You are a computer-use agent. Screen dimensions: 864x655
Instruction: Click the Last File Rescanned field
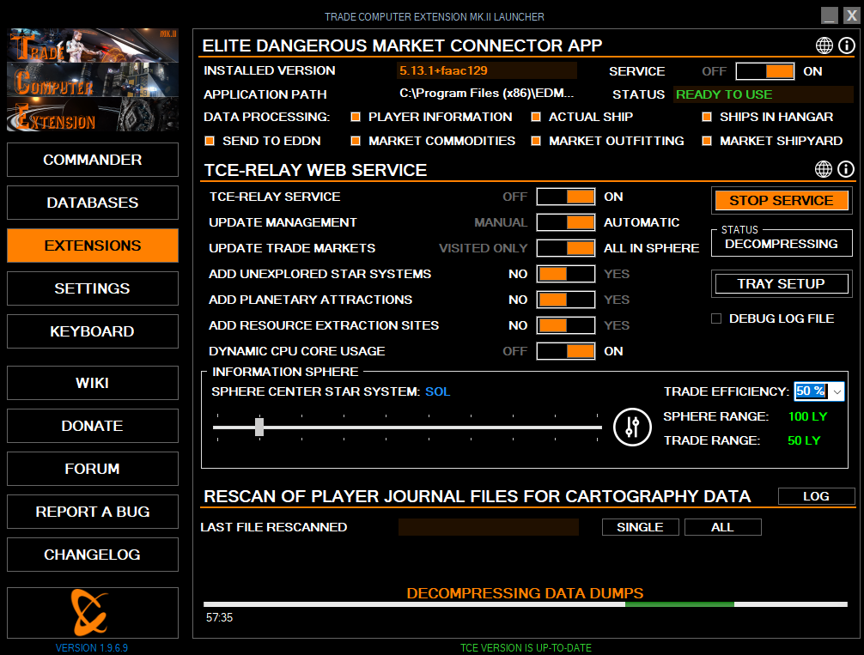coord(489,527)
